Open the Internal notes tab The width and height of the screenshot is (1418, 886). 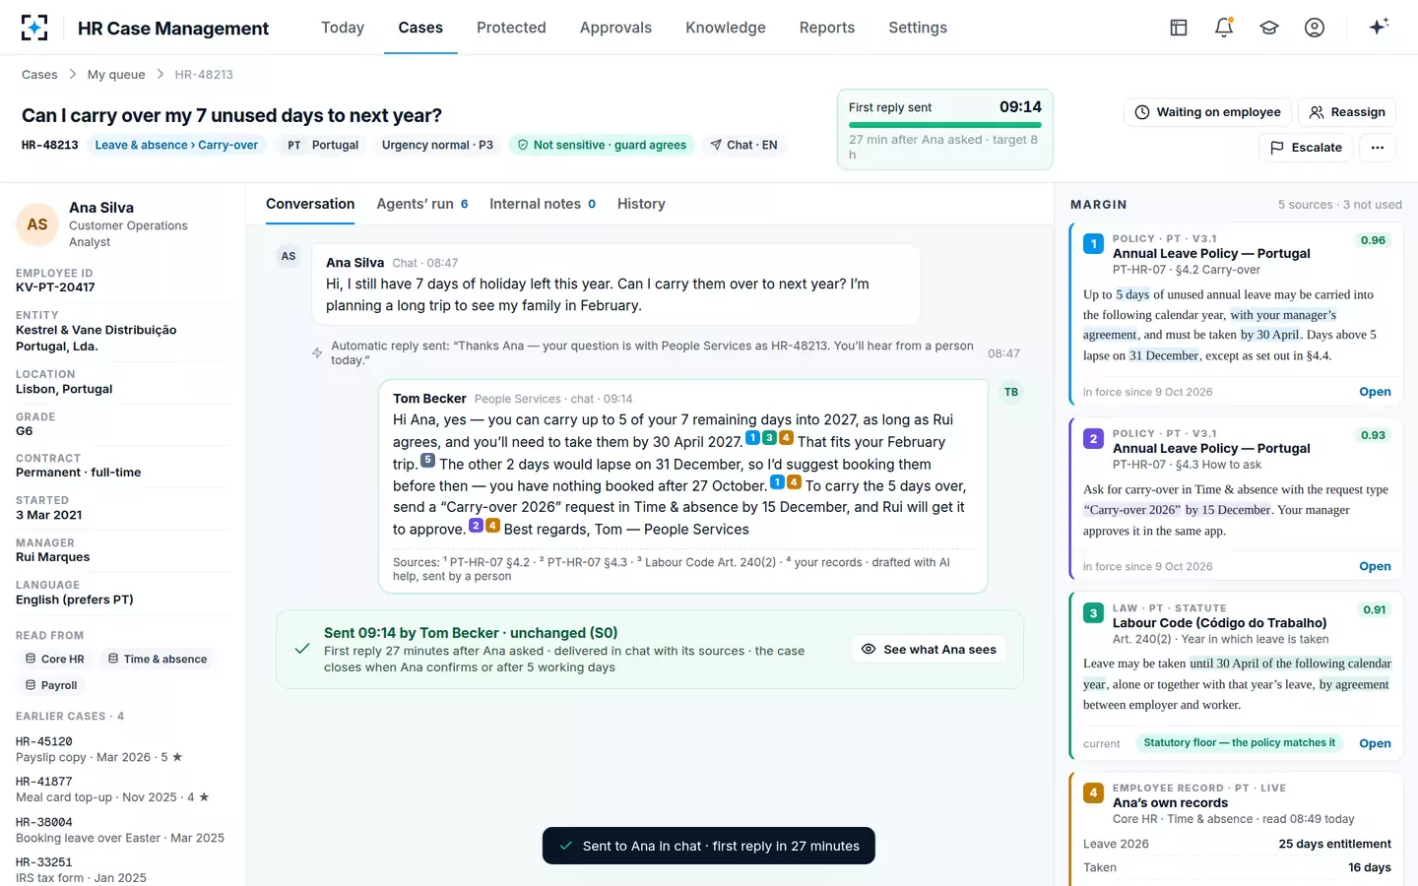(x=543, y=204)
